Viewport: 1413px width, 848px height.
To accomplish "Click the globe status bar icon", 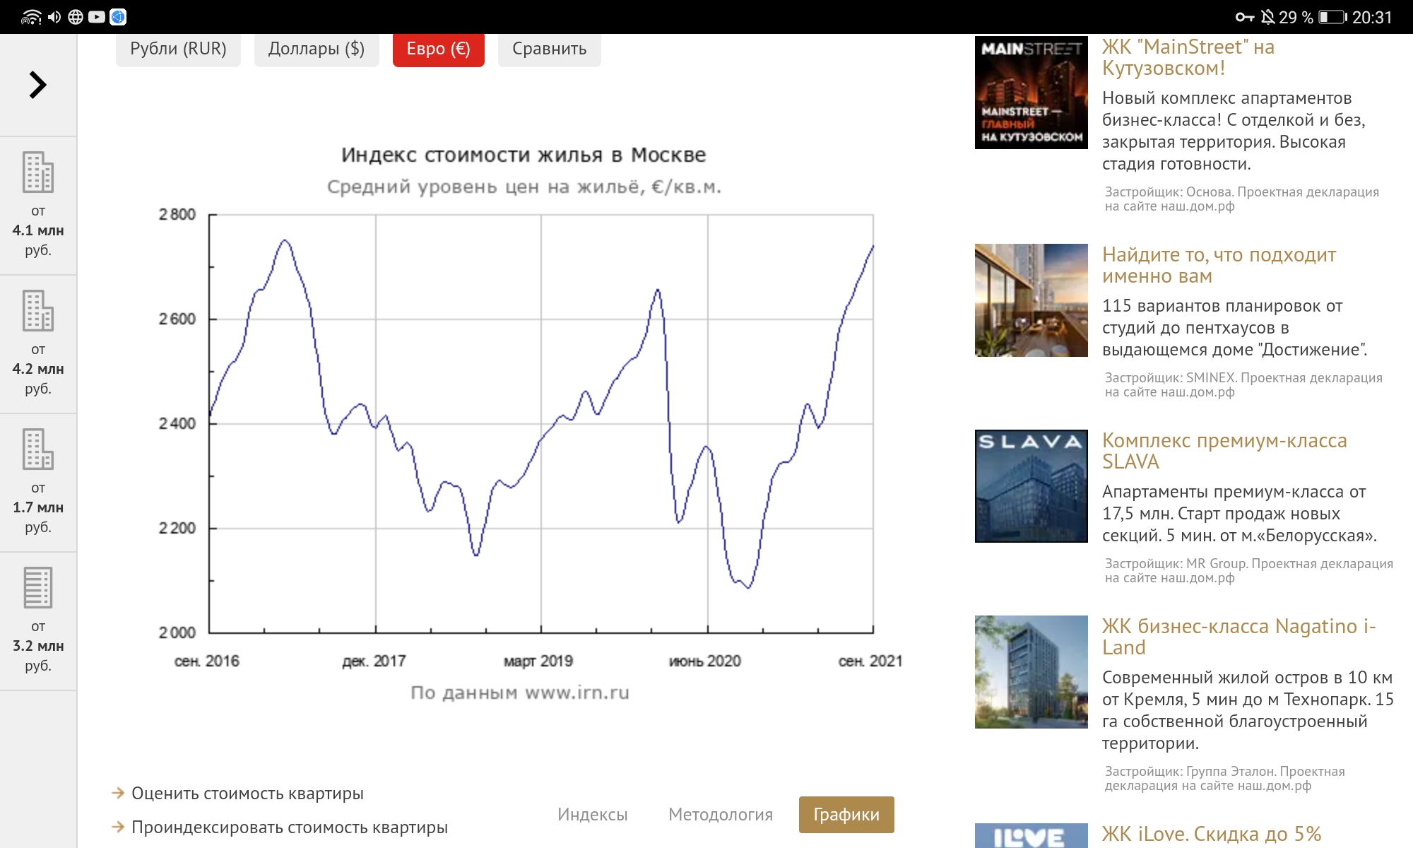I will pyautogui.click(x=76, y=17).
